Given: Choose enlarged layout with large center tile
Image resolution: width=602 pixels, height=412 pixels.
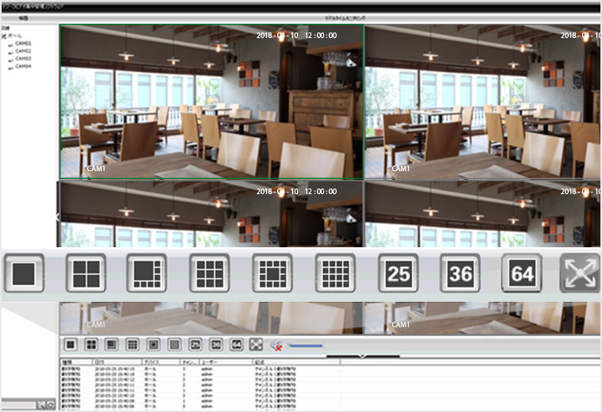Looking at the screenshot, I should pos(272,273).
